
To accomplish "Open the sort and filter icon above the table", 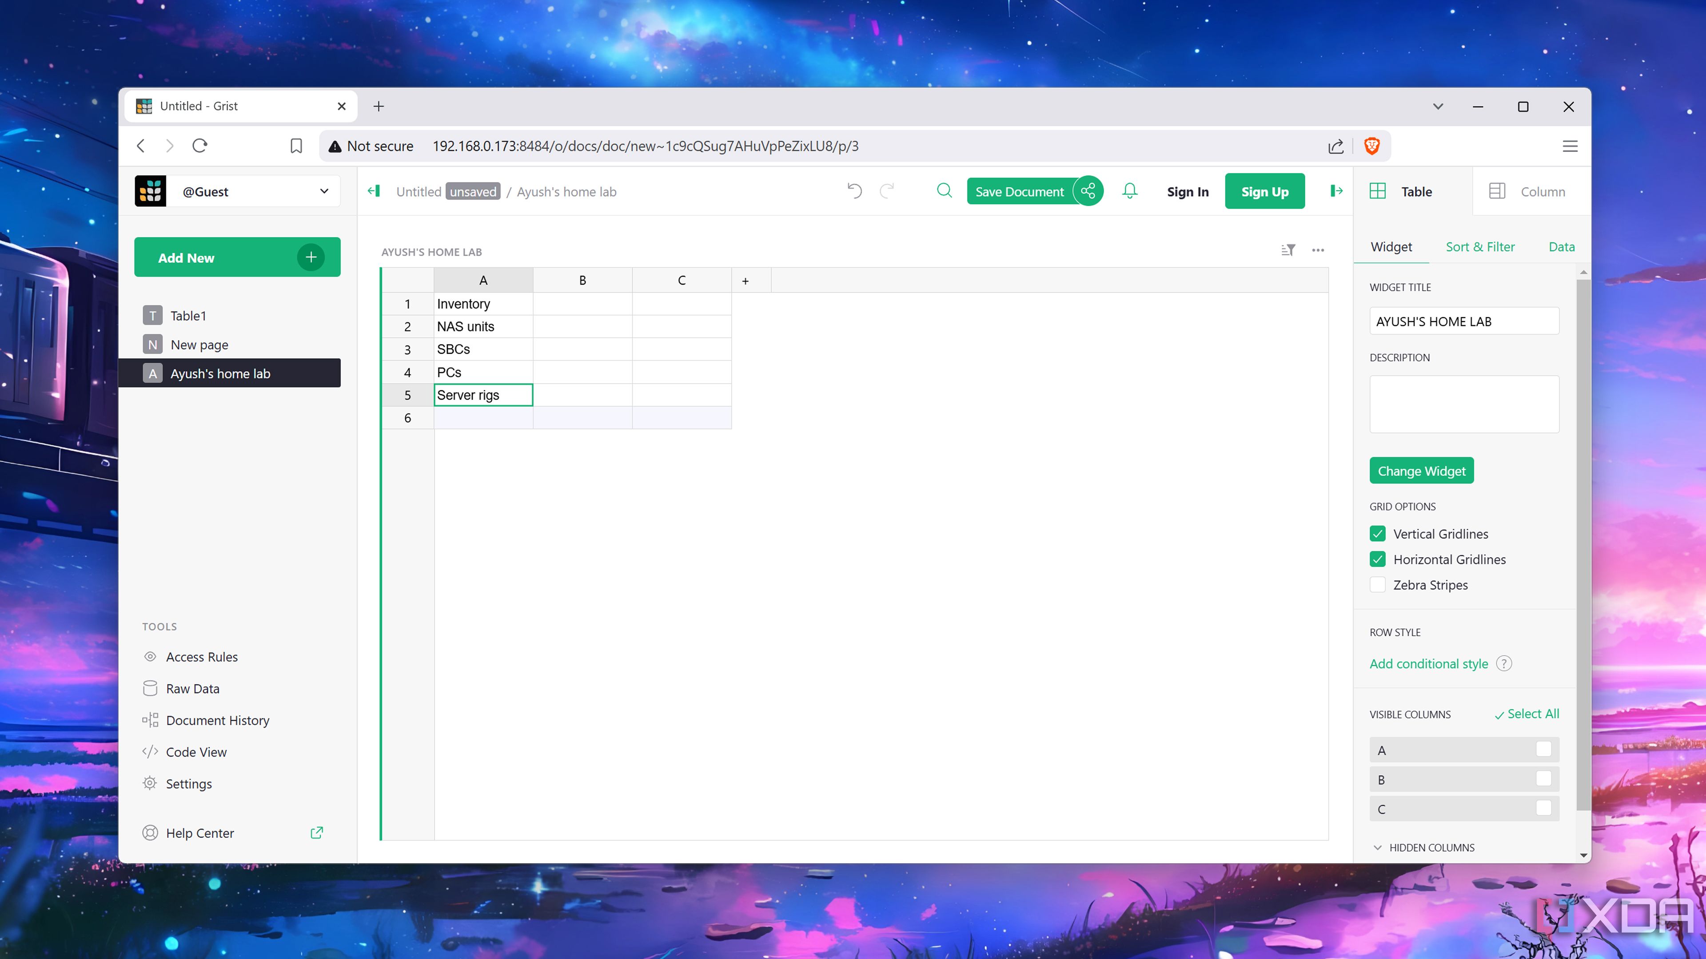I will pos(1287,250).
